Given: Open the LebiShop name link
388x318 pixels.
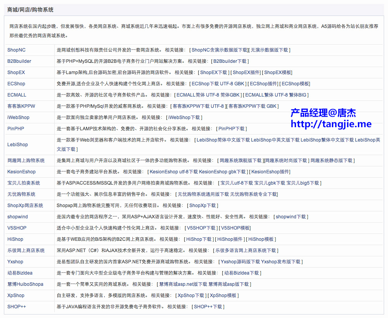Looking at the screenshot, I should pyautogui.click(x=17, y=145).
